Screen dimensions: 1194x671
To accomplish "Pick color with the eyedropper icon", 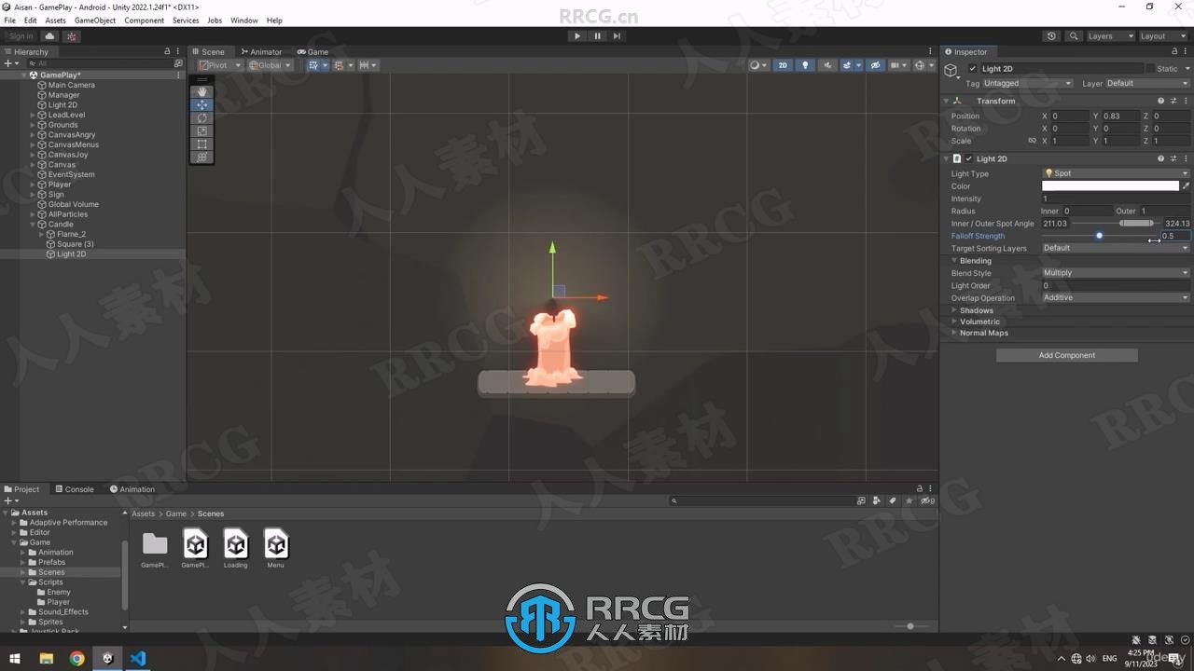I will 1186,186.
